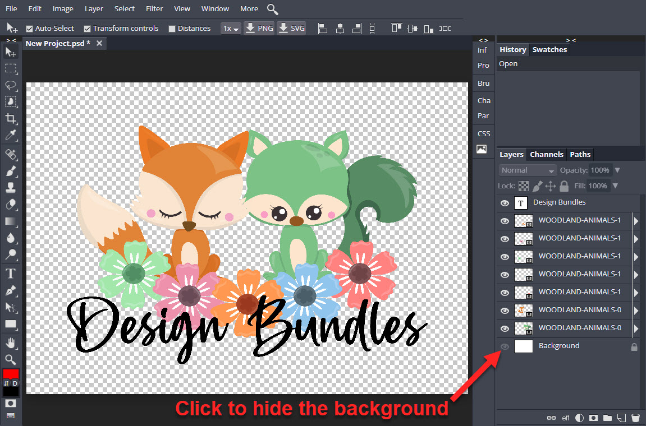646x426 pixels.
Task: Add adjustment layer half-circle icon
Action: coord(579,418)
